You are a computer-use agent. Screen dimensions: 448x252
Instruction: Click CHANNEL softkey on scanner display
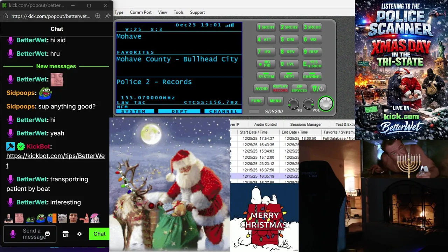[x=223, y=111]
